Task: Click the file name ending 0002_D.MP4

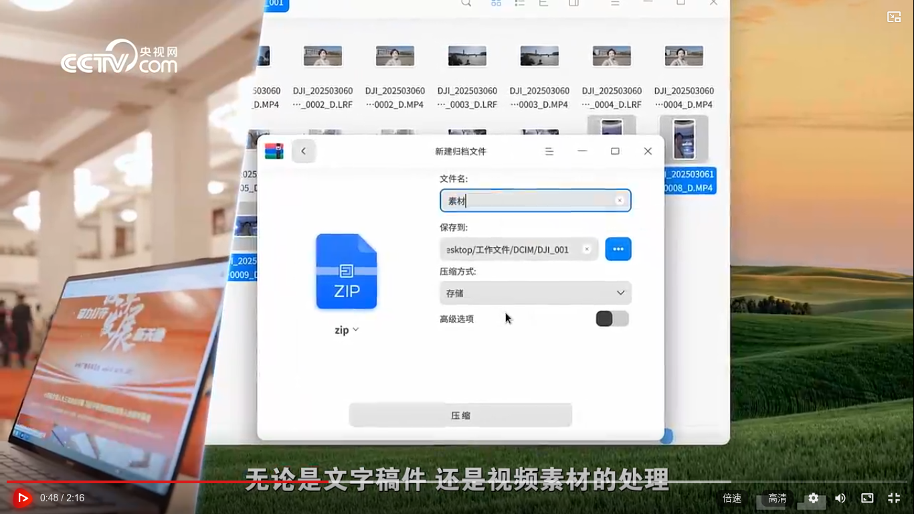Action: coord(395,98)
